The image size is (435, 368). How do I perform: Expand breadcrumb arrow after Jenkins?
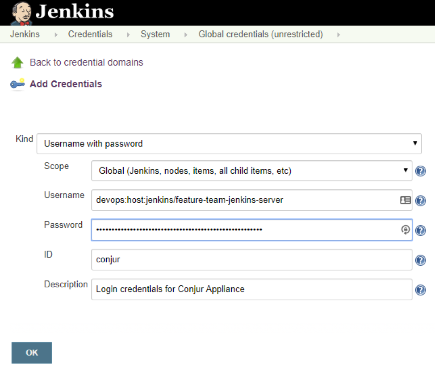(56, 35)
